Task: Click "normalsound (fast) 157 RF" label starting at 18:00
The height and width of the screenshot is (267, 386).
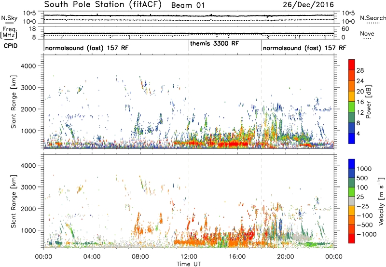Action: coord(304,48)
